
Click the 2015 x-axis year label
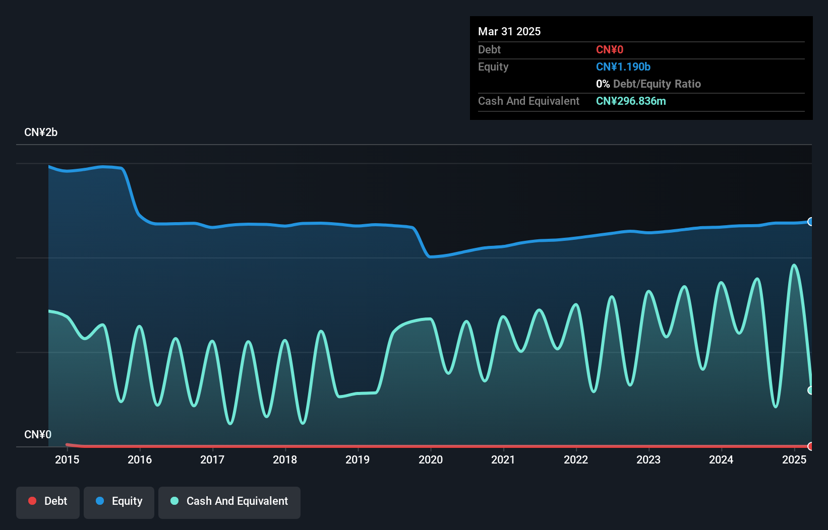pos(67,459)
